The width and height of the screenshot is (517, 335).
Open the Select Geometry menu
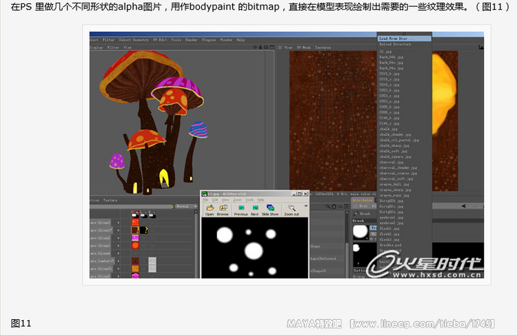[134, 39]
